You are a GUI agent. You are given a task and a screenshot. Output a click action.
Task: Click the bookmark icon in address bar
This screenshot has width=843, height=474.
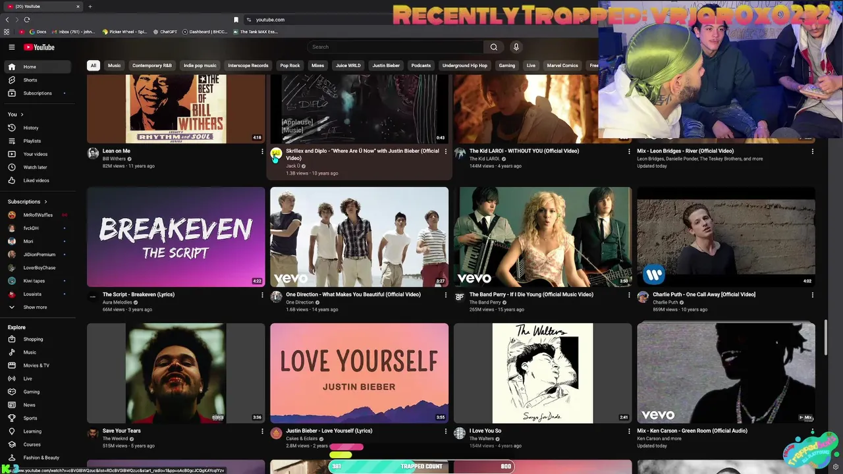[x=236, y=20]
